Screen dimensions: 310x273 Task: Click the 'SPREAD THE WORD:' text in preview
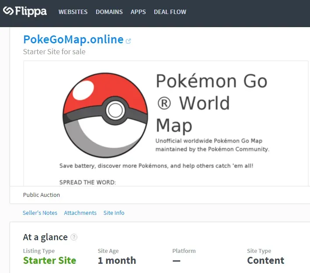(x=87, y=182)
